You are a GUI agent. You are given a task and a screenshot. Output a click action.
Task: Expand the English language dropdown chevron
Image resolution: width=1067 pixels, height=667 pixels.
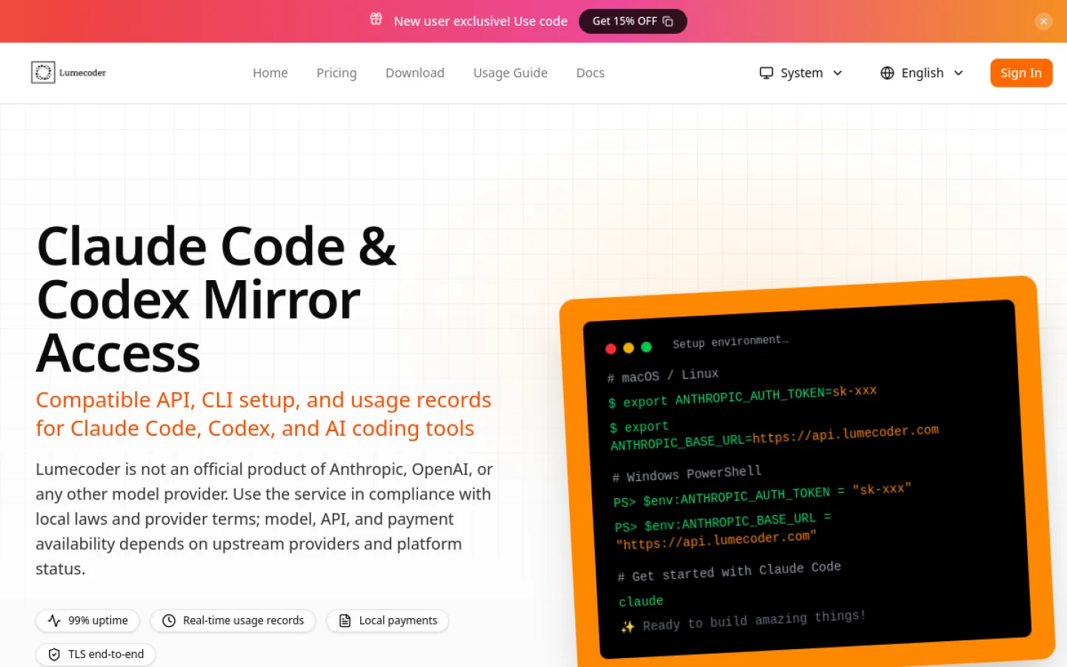point(959,73)
